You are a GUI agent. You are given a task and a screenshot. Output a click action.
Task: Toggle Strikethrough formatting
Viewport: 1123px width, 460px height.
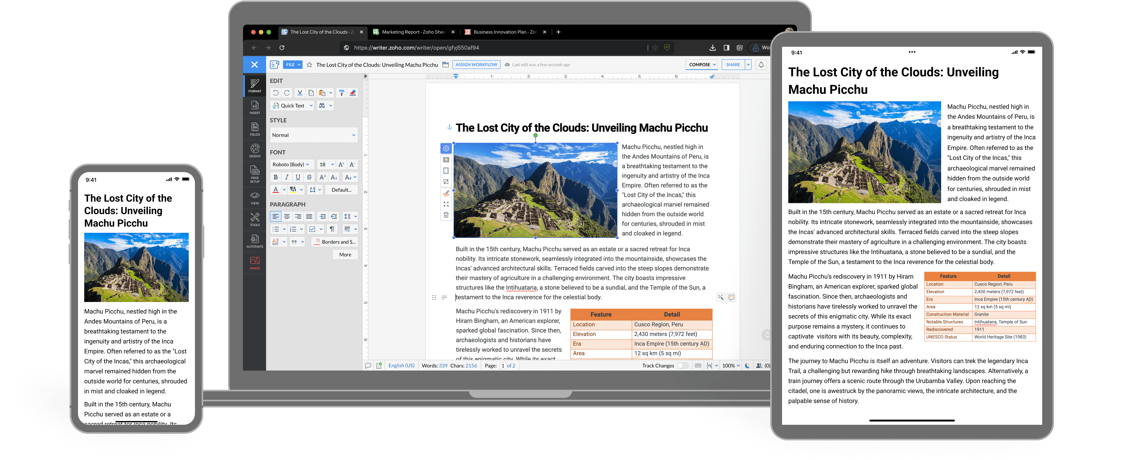point(309,177)
